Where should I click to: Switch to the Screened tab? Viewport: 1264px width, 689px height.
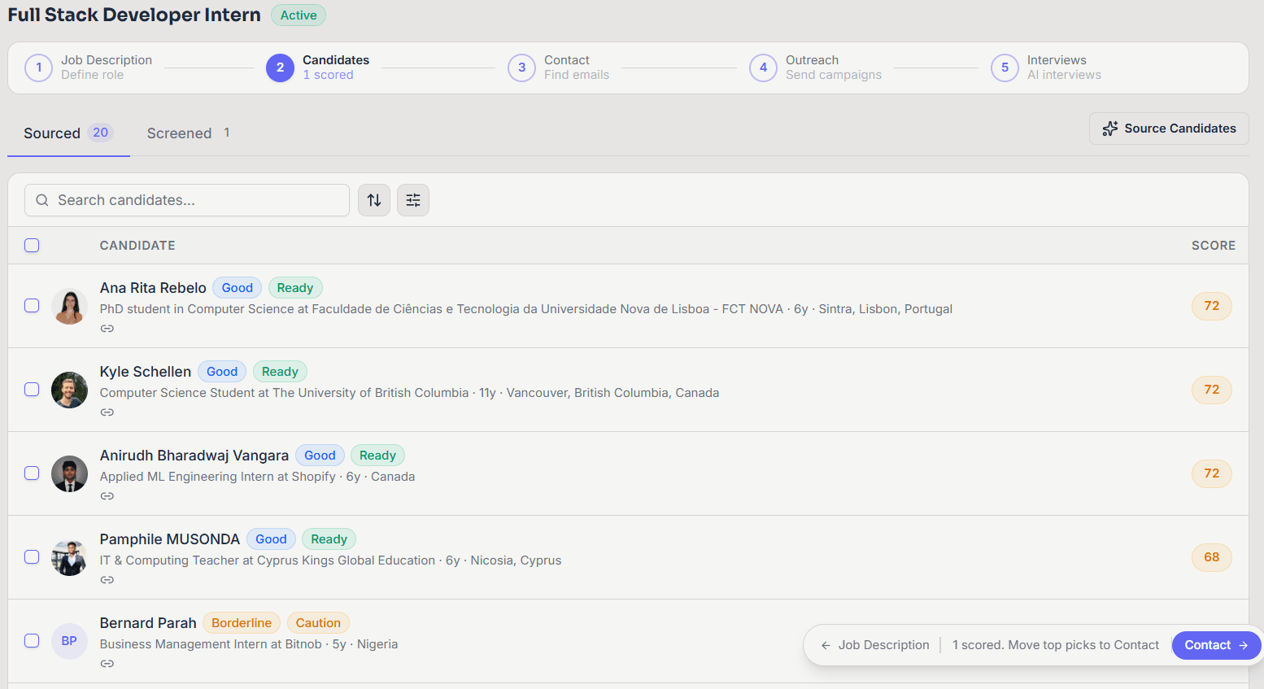point(188,133)
